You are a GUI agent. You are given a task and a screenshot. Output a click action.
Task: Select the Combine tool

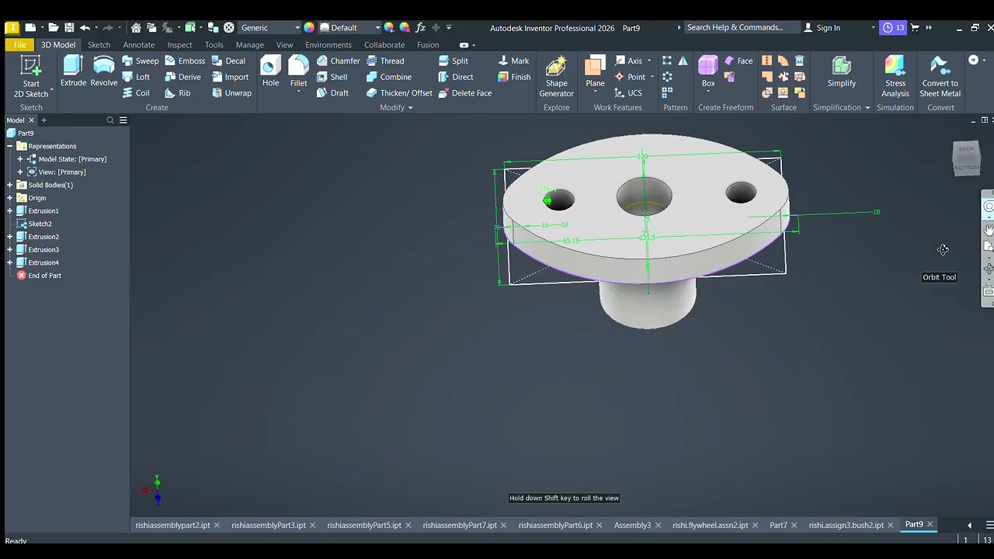388,77
